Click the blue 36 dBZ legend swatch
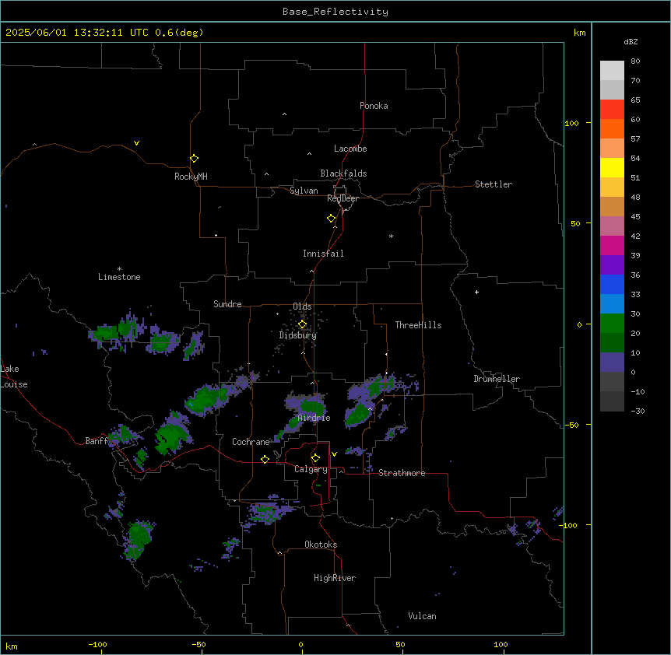Image resolution: width=671 pixels, height=655 pixels. [x=612, y=284]
